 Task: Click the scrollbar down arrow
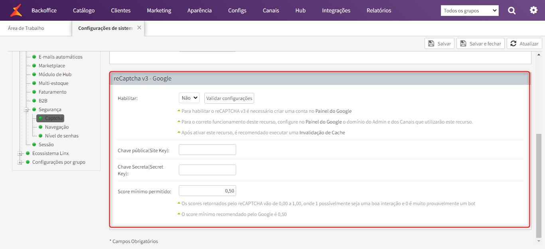tap(539, 241)
